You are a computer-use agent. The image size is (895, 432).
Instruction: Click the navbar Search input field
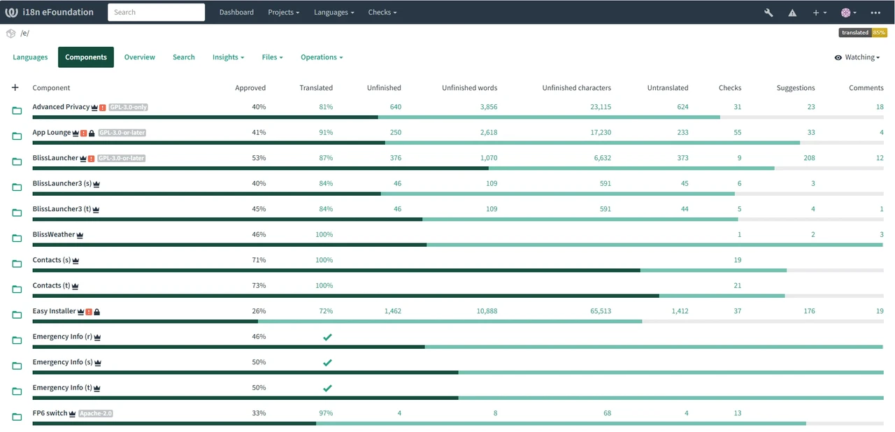coord(156,12)
